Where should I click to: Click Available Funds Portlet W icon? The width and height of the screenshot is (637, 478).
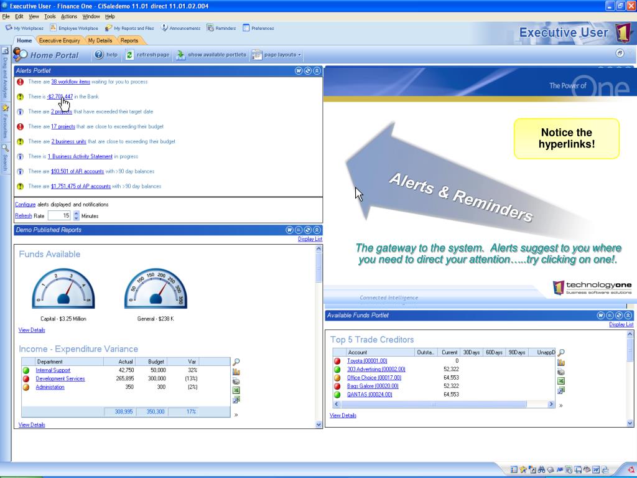tap(601, 316)
